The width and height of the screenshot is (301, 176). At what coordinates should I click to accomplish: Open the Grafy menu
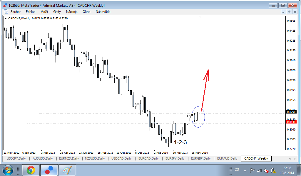[57, 12]
